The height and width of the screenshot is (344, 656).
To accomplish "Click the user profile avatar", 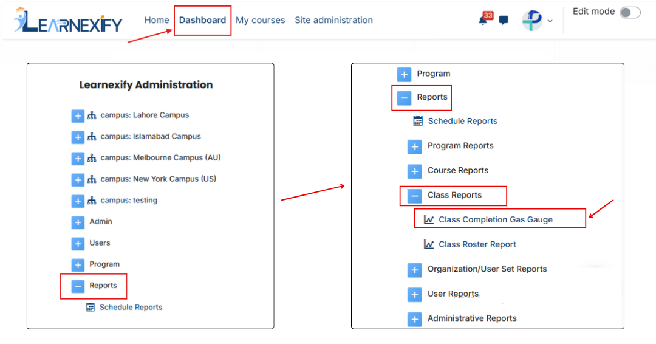I will (x=531, y=20).
